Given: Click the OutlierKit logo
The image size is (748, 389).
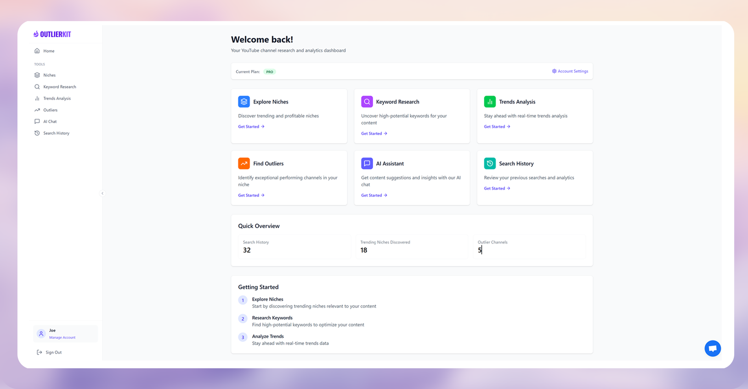Looking at the screenshot, I should [52, 34].
